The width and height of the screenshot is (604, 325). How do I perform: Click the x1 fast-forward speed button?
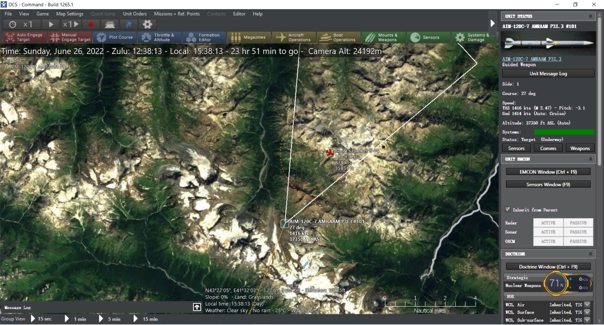71,24
